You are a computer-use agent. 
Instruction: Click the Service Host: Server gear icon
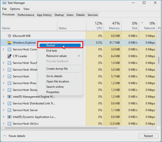pyautogui.click(x=9, y=110)
